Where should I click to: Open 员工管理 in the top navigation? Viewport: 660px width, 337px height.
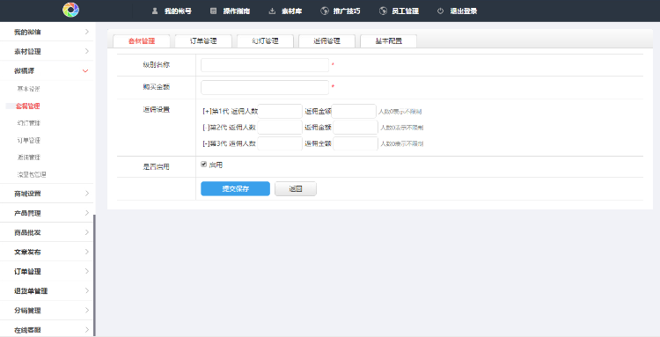tap(406, 11)
